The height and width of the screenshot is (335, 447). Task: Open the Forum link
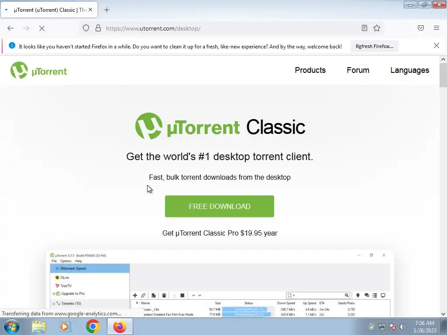point(358,70)
